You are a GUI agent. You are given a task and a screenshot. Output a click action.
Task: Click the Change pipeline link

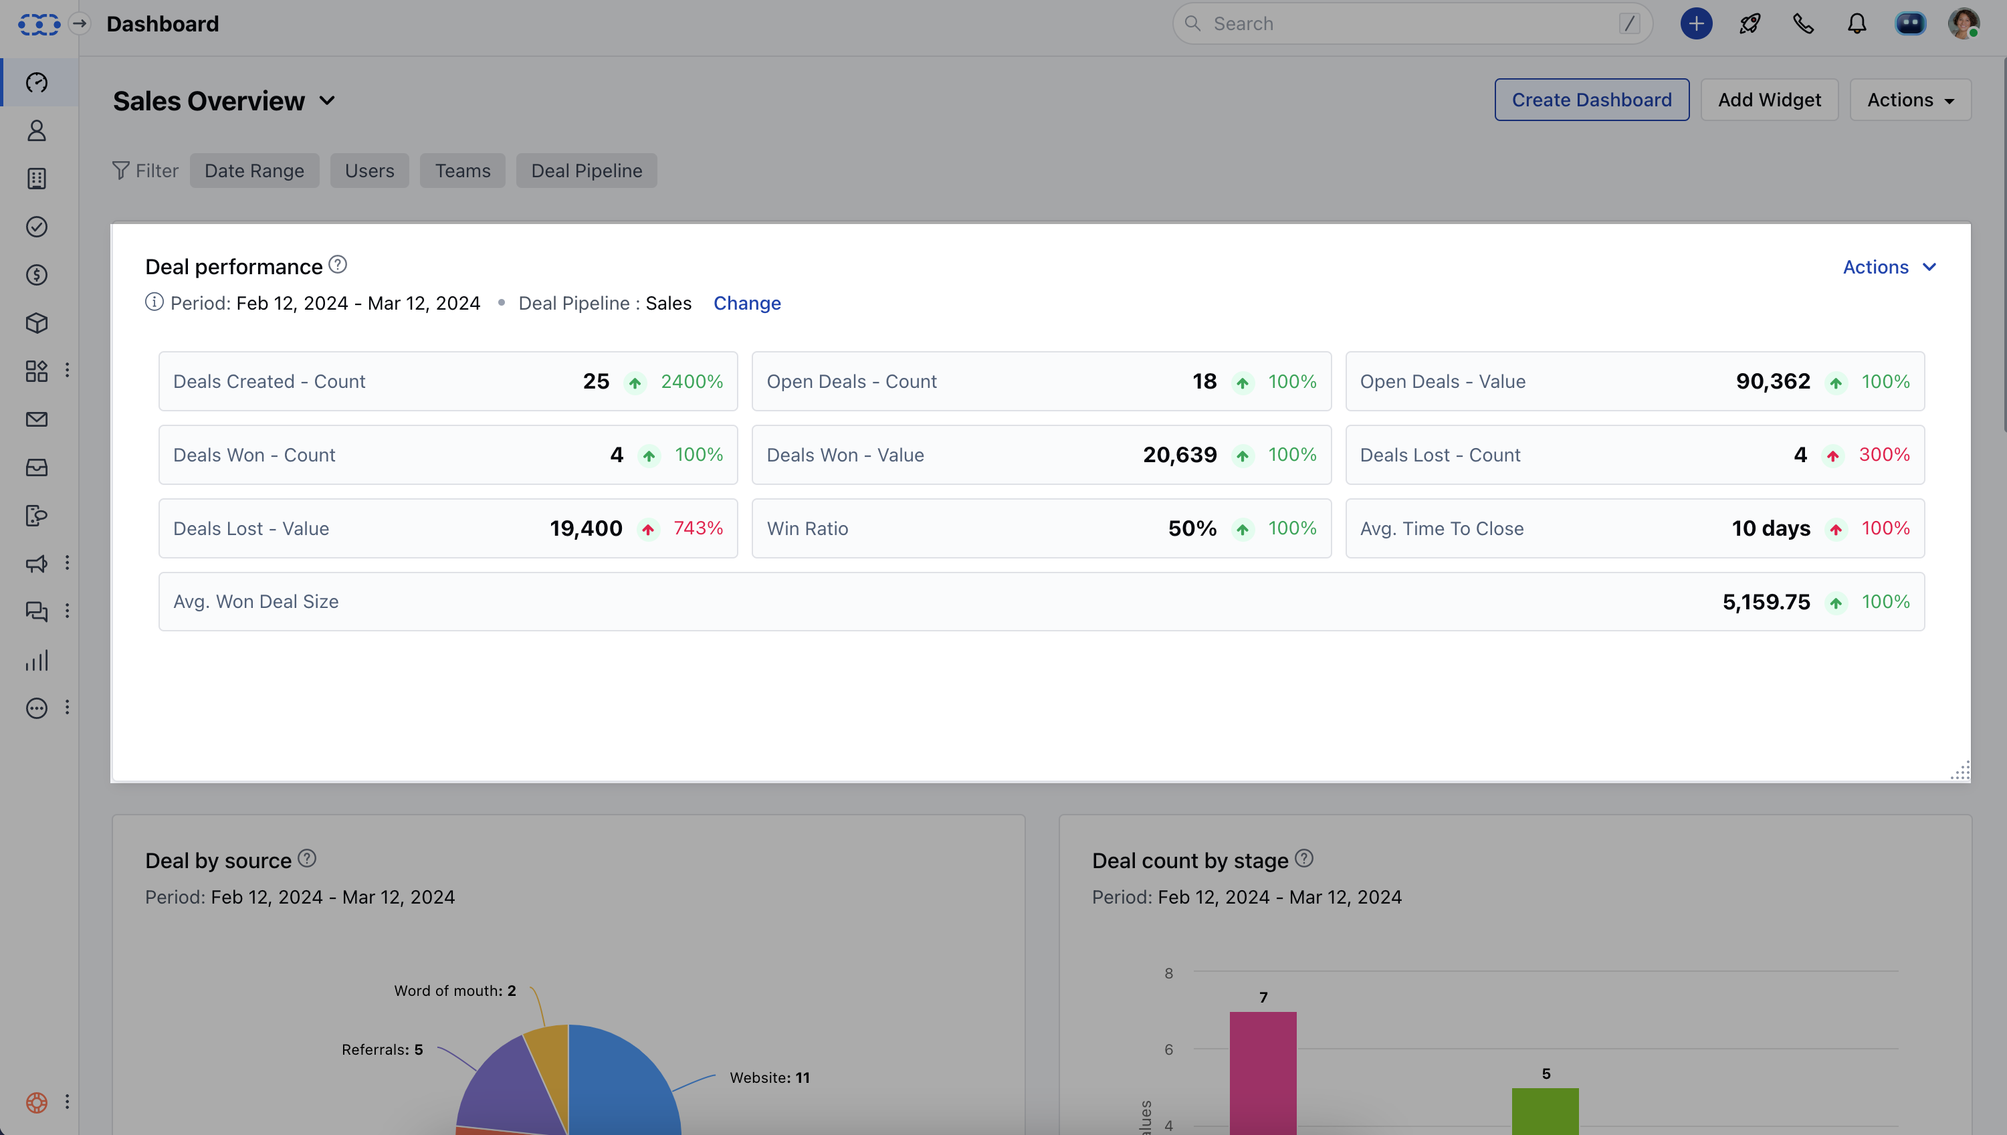click(746, 303)
